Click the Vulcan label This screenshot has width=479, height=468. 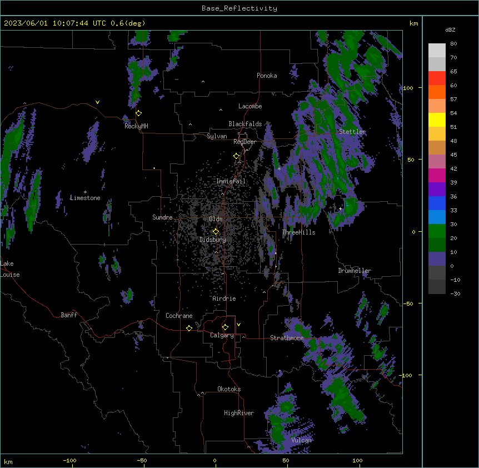click(302, 440)
